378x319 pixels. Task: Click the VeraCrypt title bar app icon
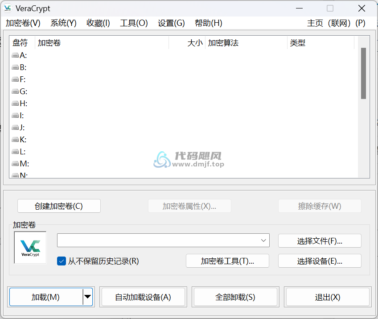click(x=8, y=8)
